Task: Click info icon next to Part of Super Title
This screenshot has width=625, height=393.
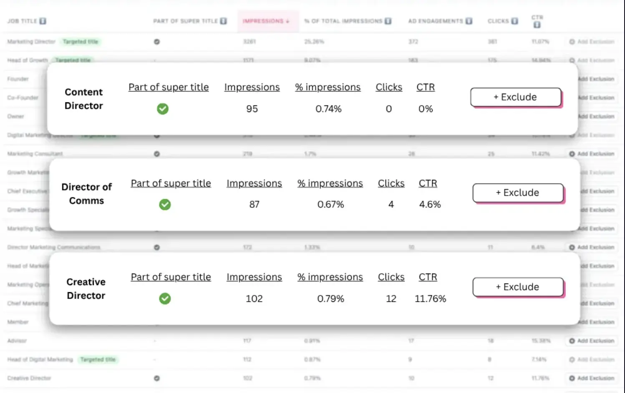Action: 224,21
